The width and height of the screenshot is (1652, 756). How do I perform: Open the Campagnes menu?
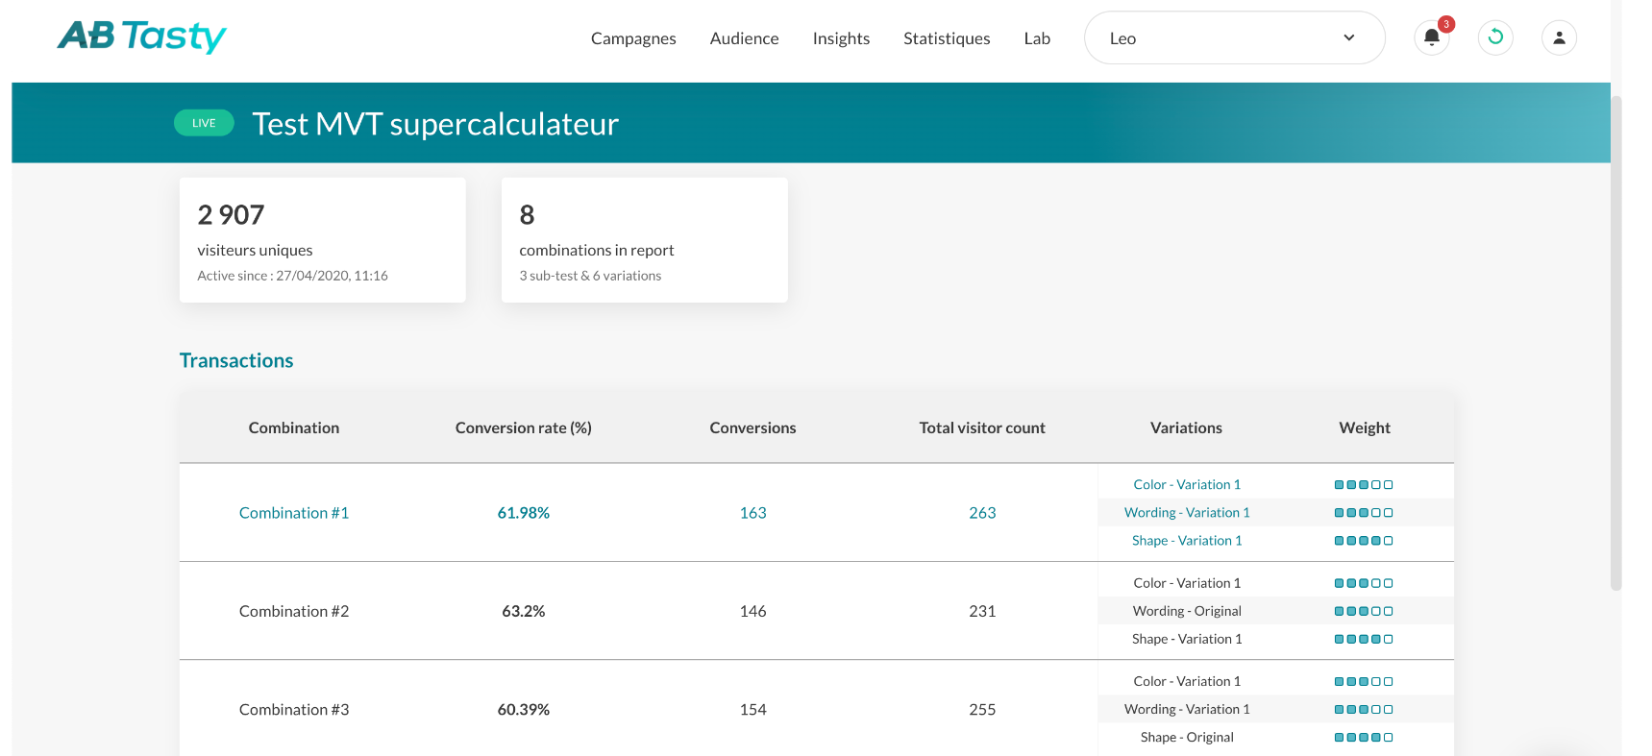[x=633, y=38]
